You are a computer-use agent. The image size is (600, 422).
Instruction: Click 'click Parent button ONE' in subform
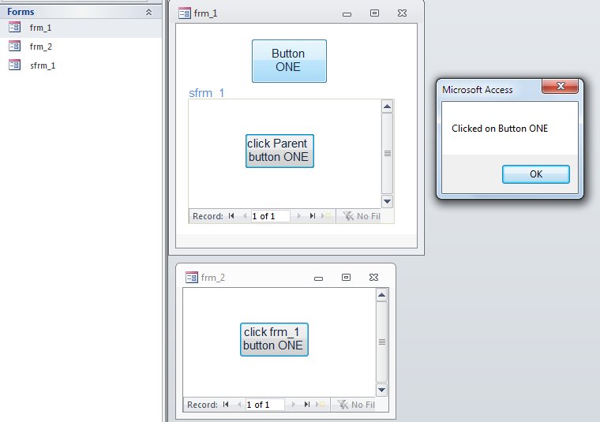click(279, 151)
